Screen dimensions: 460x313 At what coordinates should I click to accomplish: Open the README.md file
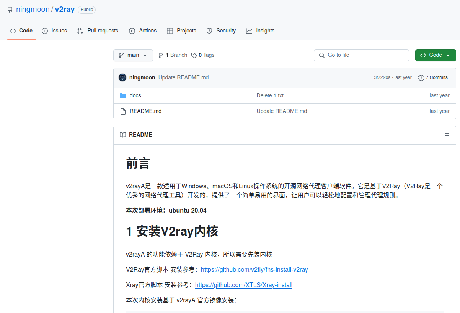[145, 111]
